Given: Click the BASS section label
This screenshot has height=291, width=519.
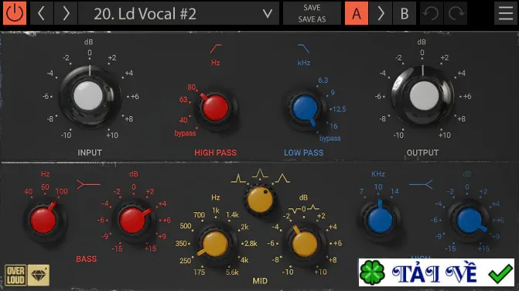Looking at the screenshot, I should (87, 259).
